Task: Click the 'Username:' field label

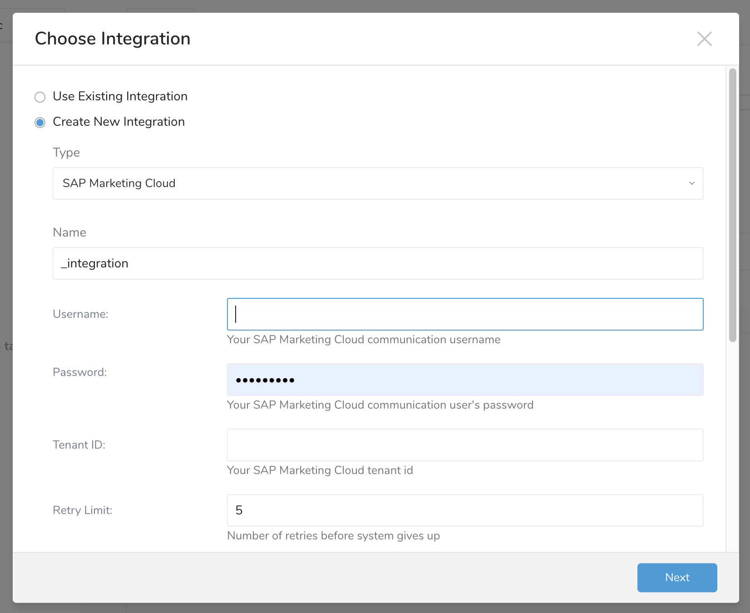Action: (x=80, y=314)
